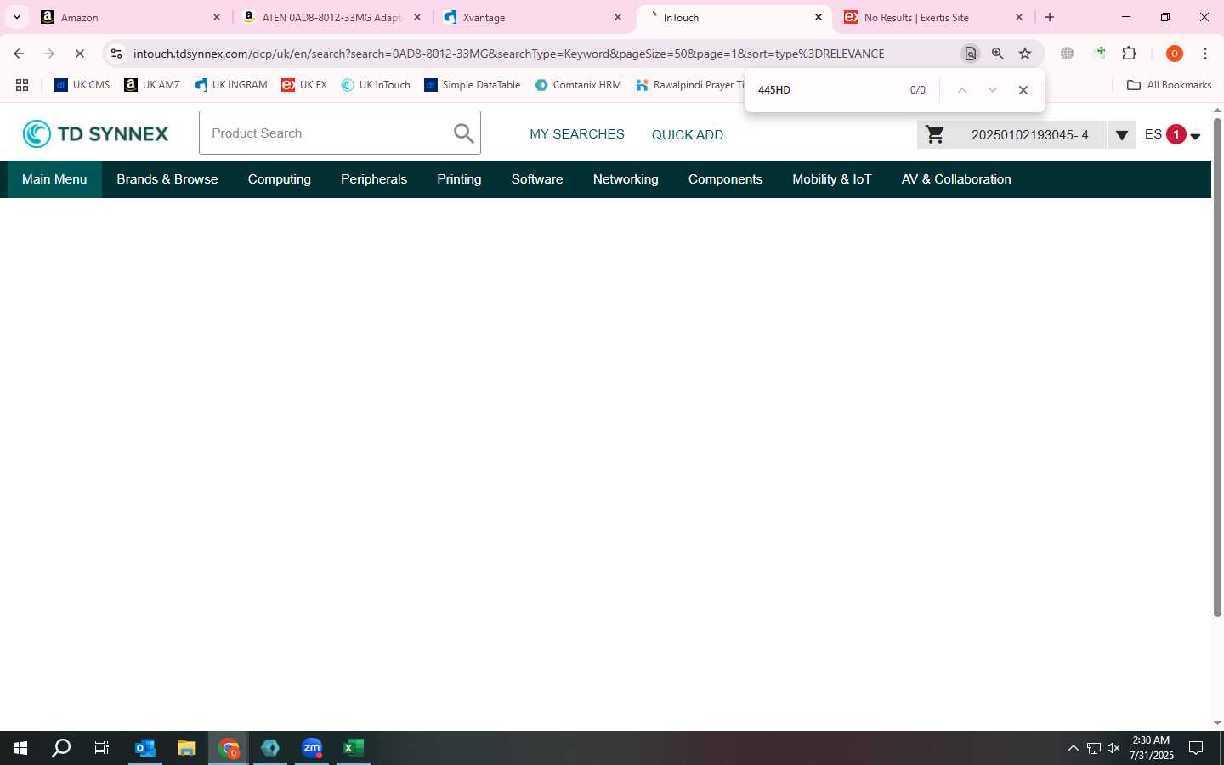This screenshot has height=765, width=1224.
Task: Open the Printing menu
Action: tap(459, 179)
